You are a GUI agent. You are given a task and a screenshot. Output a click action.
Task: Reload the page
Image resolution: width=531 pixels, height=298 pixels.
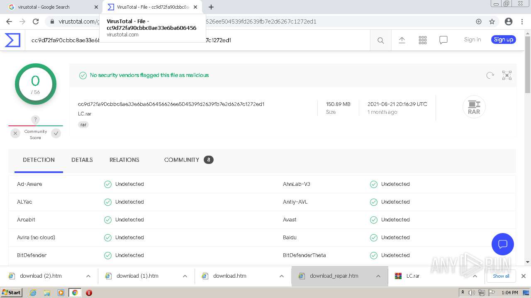(36, 22)
